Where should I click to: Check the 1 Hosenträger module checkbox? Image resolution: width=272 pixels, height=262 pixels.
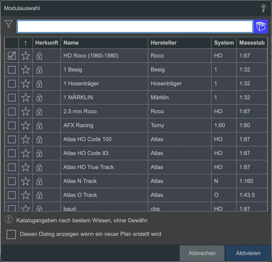coord(12,84)
